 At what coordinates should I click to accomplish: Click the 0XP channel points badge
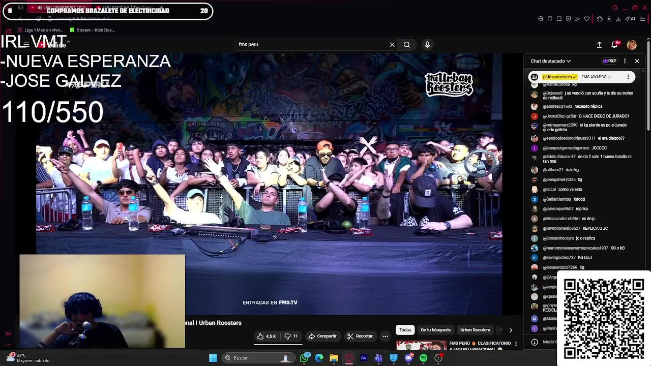tap(609, 61)
